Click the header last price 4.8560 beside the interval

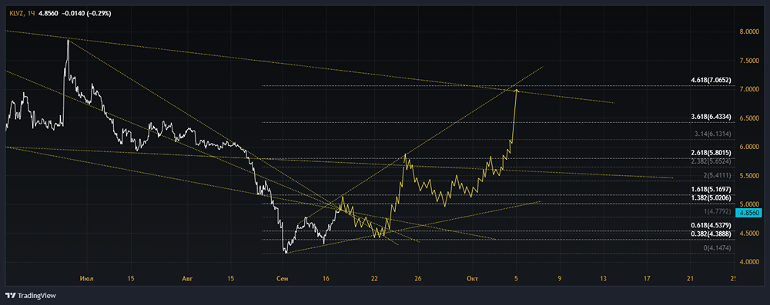coord(48,13)
